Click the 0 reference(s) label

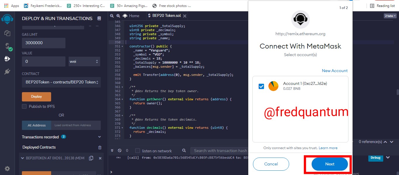point(370,142)
